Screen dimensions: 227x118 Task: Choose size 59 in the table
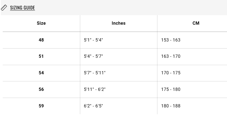click(41, 106)
